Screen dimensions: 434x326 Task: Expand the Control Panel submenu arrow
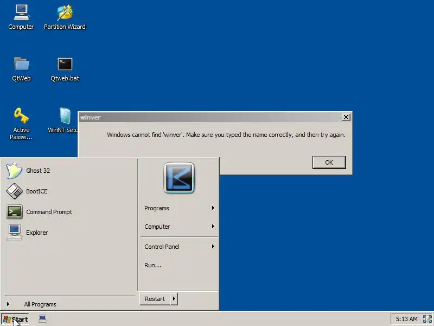click(213, 247)
